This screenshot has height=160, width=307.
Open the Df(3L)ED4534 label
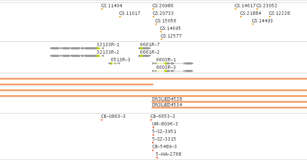point(167,105)
